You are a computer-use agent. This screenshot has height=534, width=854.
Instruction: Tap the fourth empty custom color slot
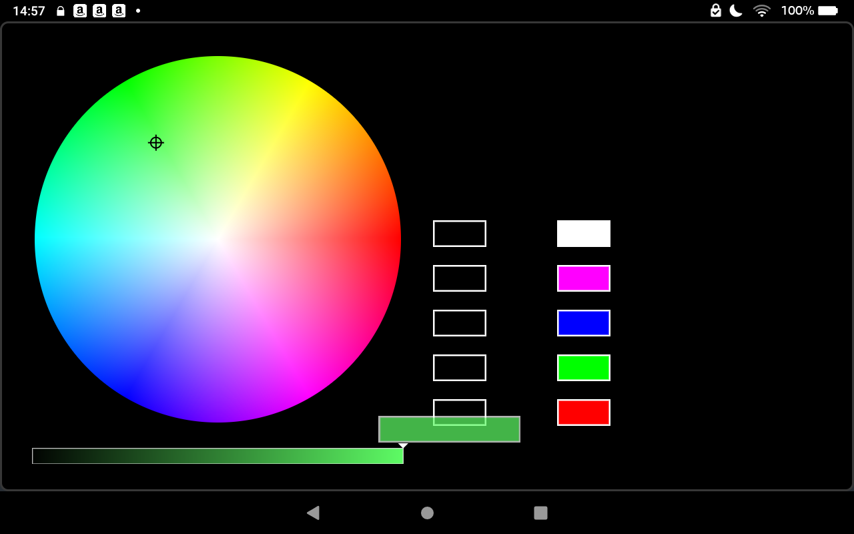point(460,368)
